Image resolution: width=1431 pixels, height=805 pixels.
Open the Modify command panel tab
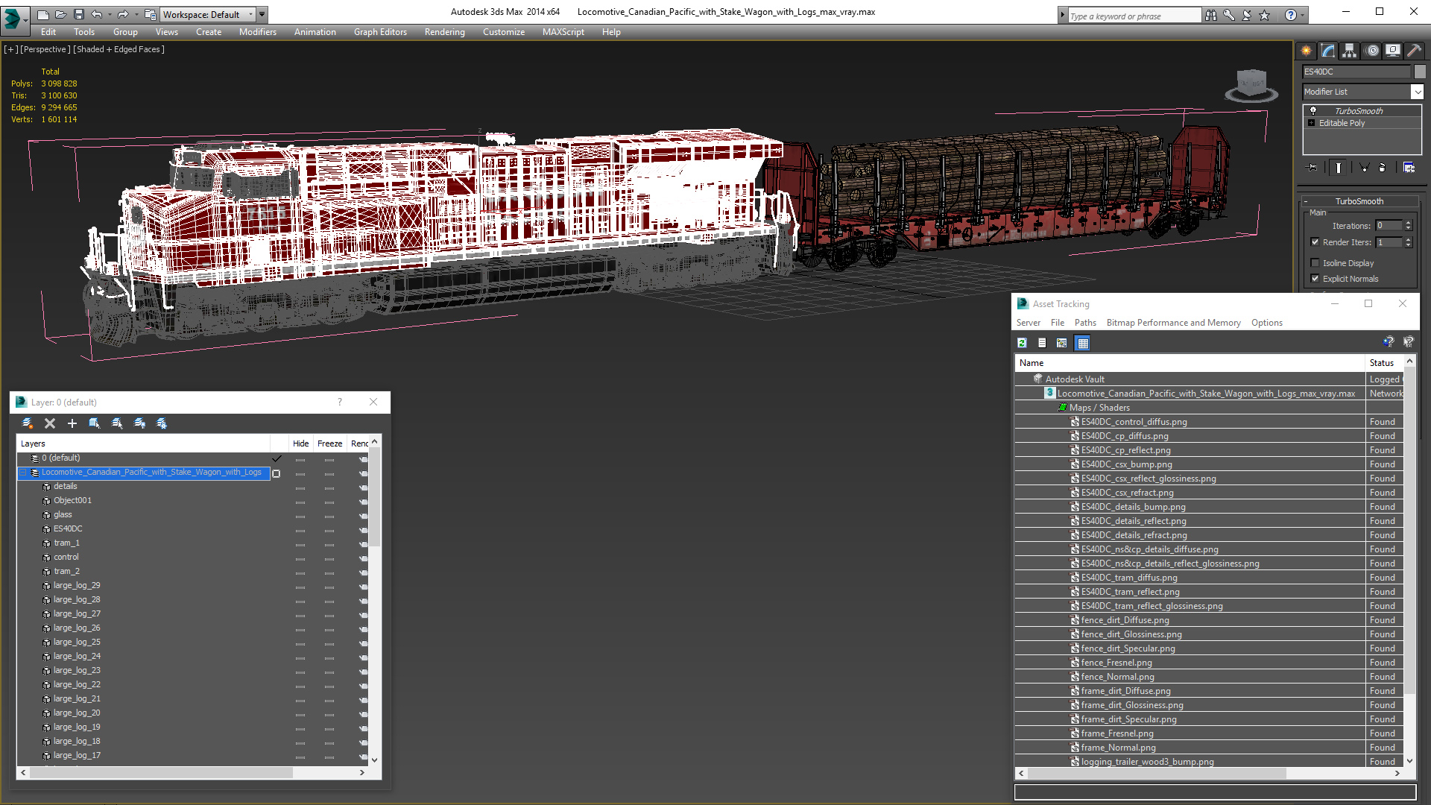(x=1328, y=51)
